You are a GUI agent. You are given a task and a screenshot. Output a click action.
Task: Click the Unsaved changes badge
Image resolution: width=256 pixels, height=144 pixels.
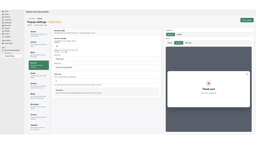55,22
